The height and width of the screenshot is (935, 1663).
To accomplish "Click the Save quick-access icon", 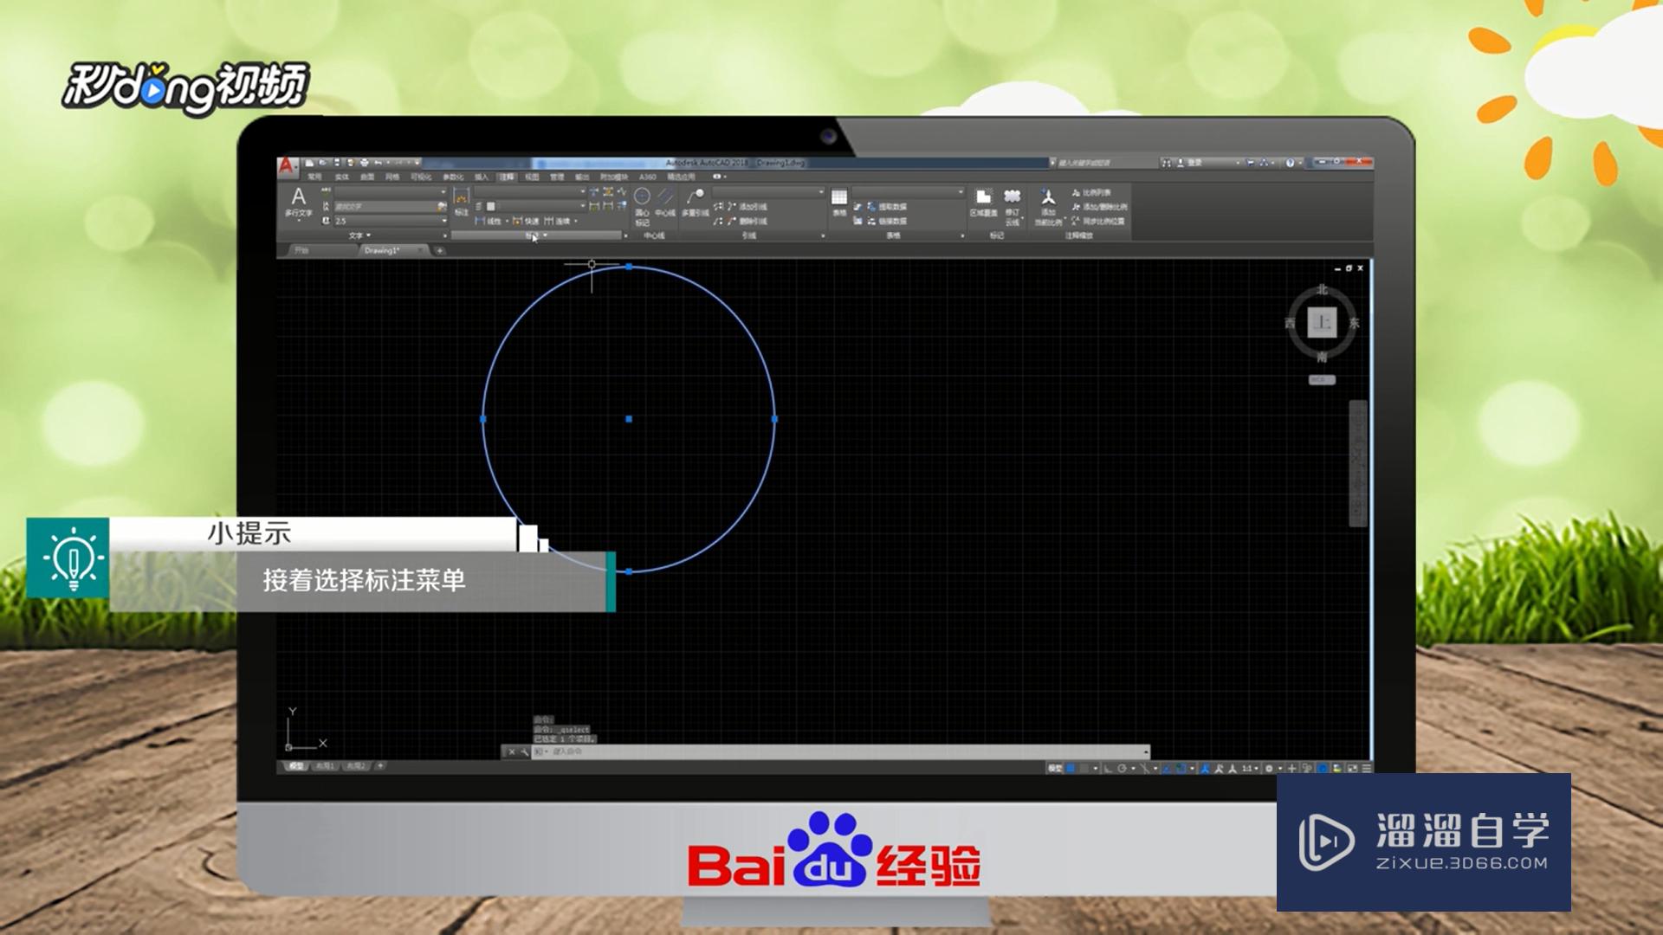I will pyautogui.click(x=337, y=163).
